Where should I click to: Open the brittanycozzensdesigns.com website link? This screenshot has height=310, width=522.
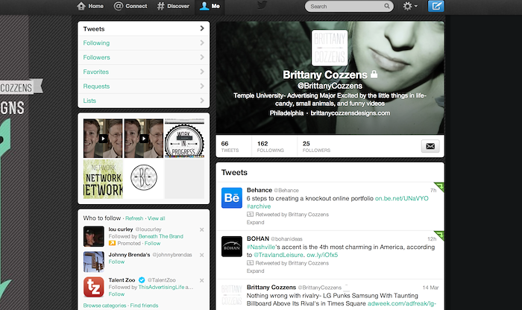[350, 113]
